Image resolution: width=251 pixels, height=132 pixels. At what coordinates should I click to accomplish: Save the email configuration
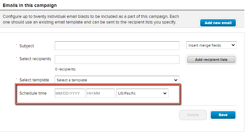tap(223, 115)
